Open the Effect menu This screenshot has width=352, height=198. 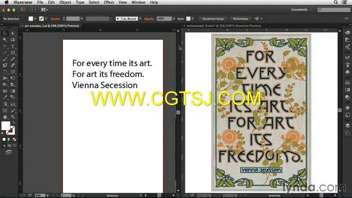[x=109, y=3]
